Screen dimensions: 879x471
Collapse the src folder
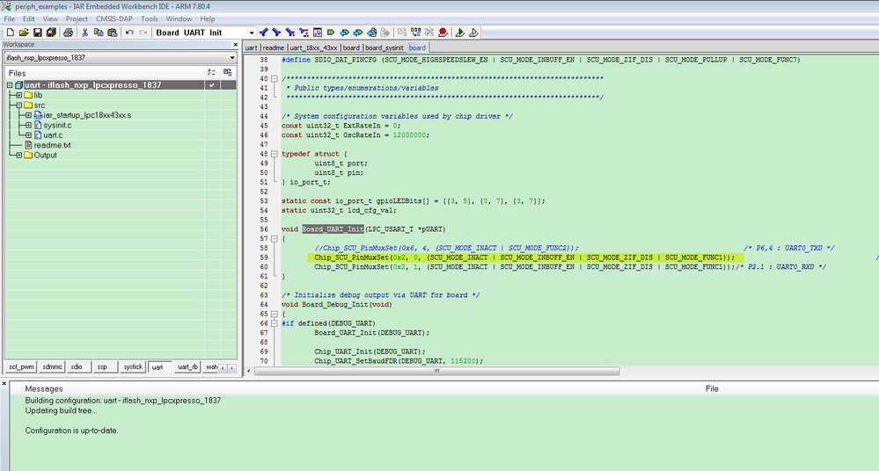(x=19, y=105)
